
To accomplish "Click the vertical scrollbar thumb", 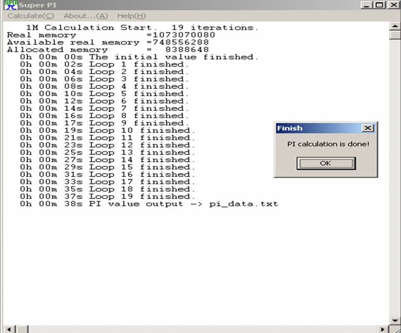I will (395, 35).
